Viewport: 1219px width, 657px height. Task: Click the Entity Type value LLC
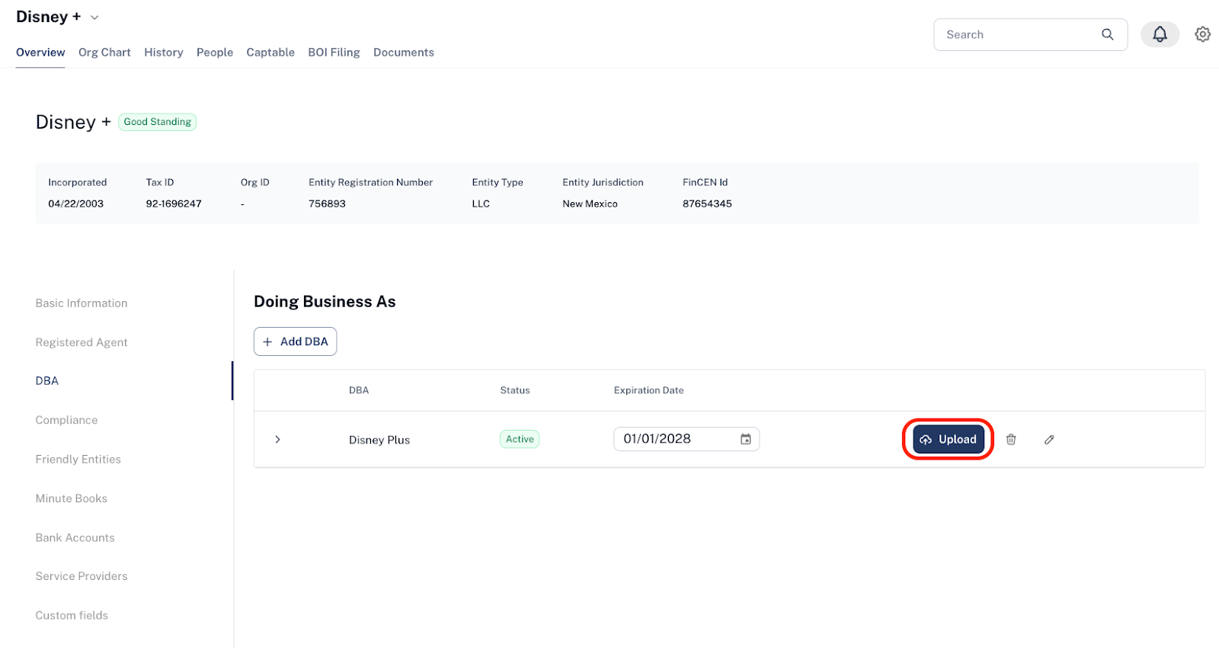tap(481, 204)
